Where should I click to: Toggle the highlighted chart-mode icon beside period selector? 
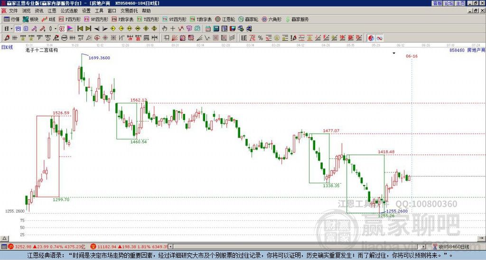point(19,29)
